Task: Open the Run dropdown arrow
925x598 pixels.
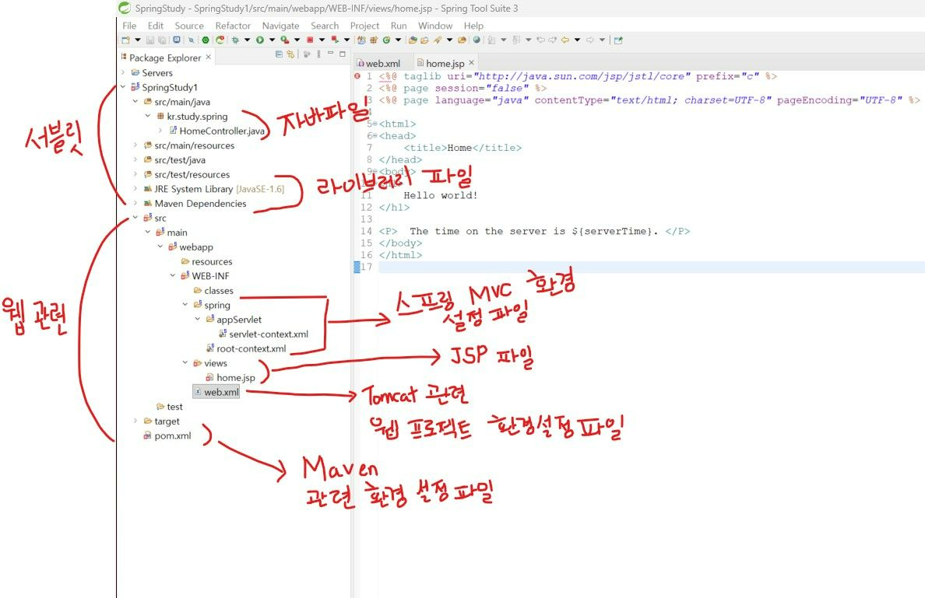Action: coord(272,40)
